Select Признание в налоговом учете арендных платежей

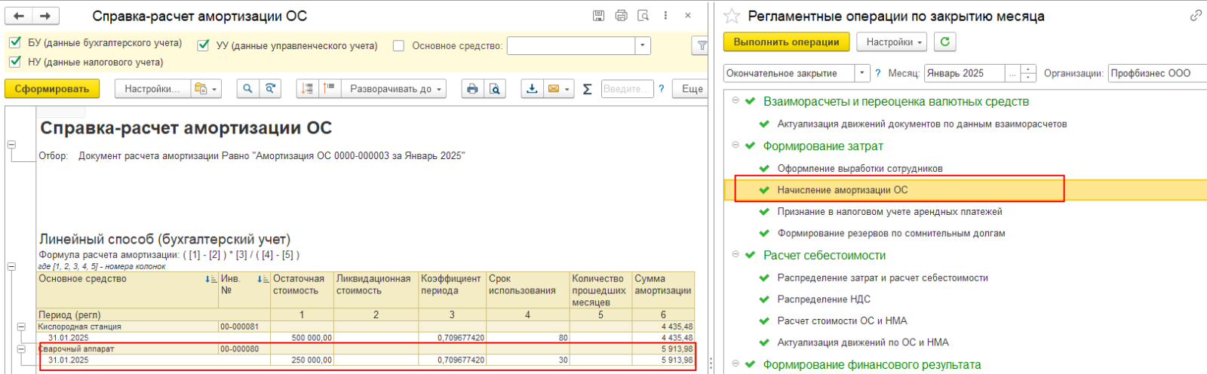click(x=889, y=212)
